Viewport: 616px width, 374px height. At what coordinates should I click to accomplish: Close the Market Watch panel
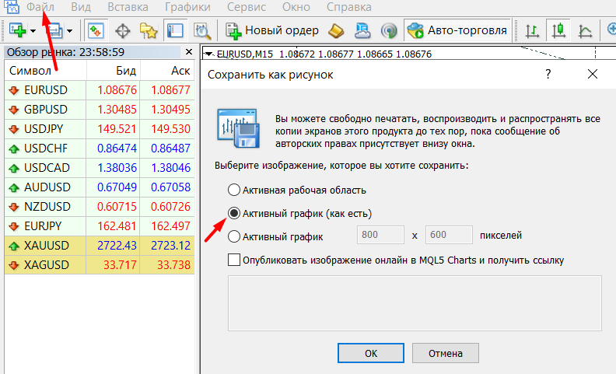tap(189, 52)
